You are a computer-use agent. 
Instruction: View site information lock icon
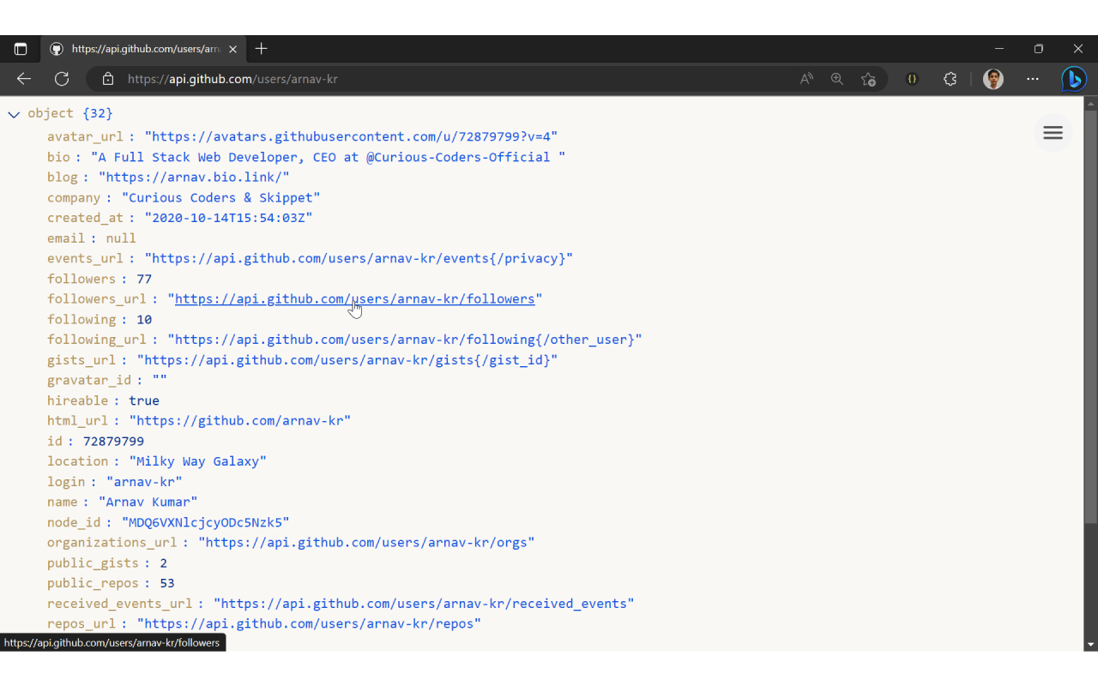click(x=108, y=79)
